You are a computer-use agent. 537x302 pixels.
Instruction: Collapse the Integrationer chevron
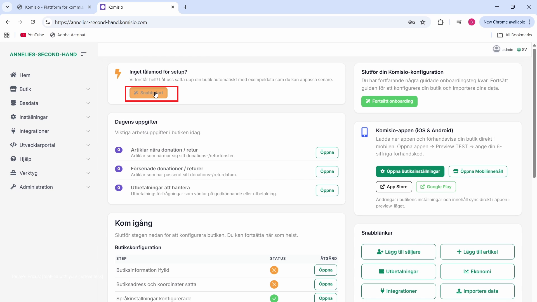[x=88, y=131]
